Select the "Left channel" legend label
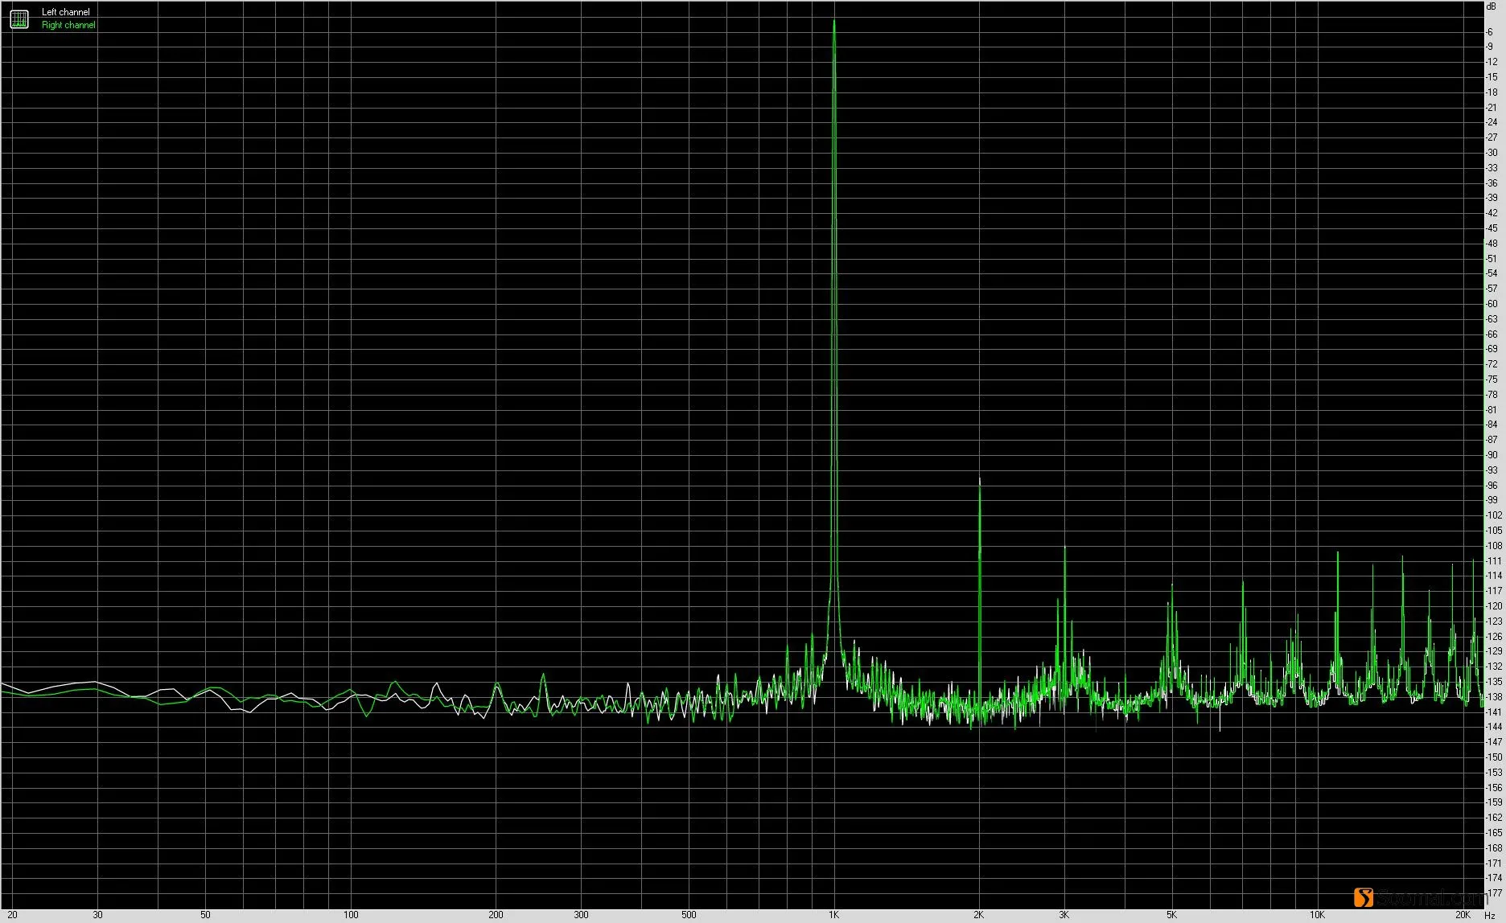 [66, 12]
